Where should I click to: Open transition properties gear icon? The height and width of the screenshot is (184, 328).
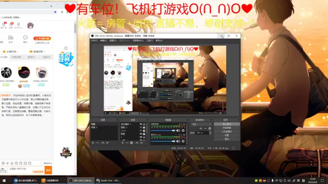tap(210, 128)
